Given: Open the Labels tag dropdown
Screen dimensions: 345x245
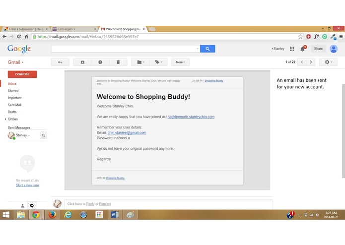Looking at the screenshot, I should point(158,62).
